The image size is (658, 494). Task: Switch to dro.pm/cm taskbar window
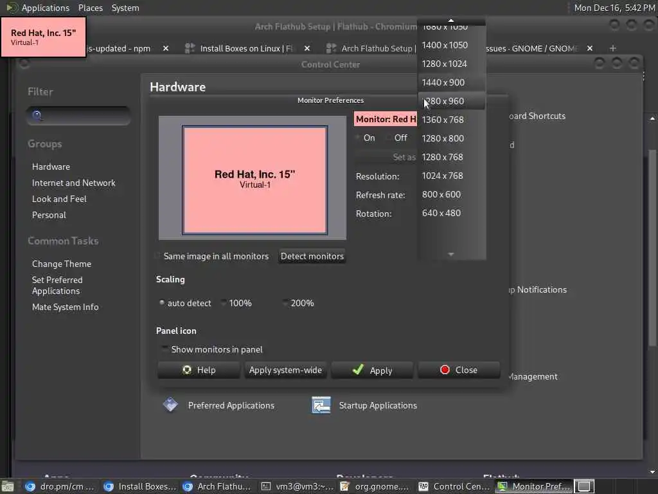(x=58, y=486)
